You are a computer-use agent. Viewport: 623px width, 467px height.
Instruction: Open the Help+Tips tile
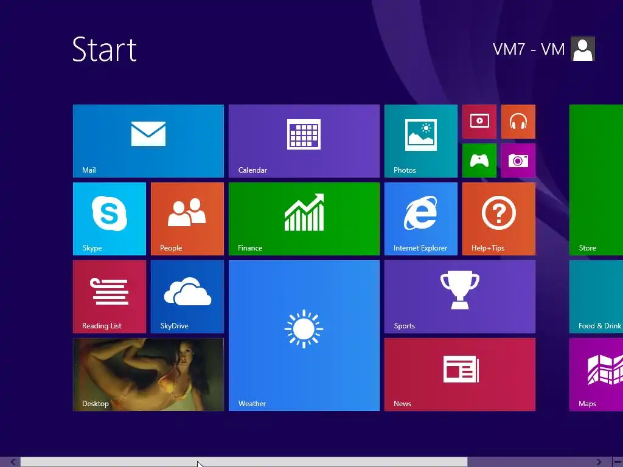(x=499, y=219)
